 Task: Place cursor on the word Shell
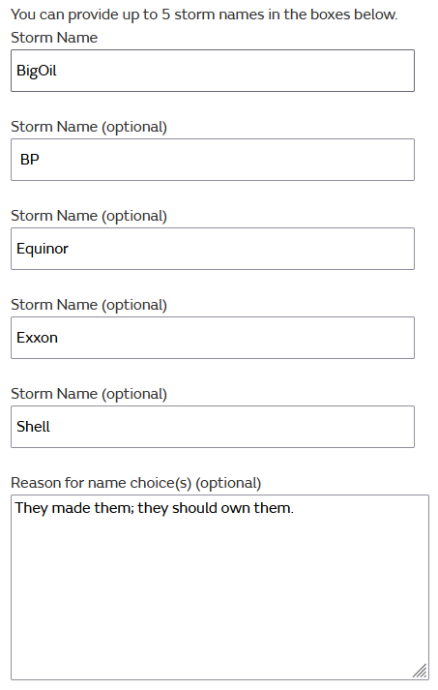pos(33,427)
